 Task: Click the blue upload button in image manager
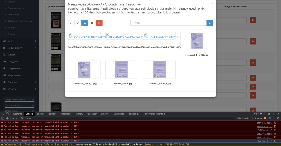click(85, 23)
